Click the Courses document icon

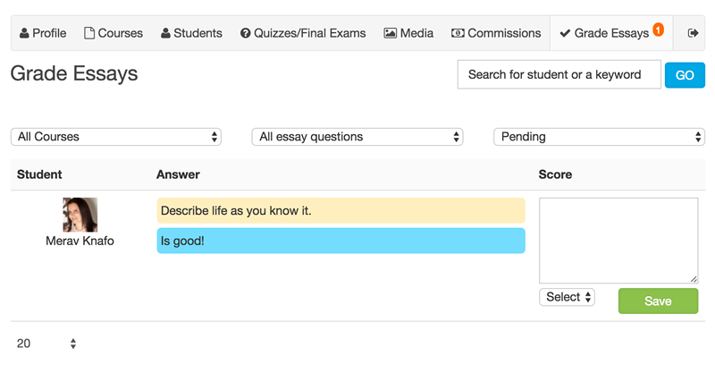[x=89, y=33]
